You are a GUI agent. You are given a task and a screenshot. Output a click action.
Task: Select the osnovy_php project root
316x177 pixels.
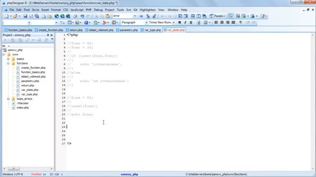15,50
